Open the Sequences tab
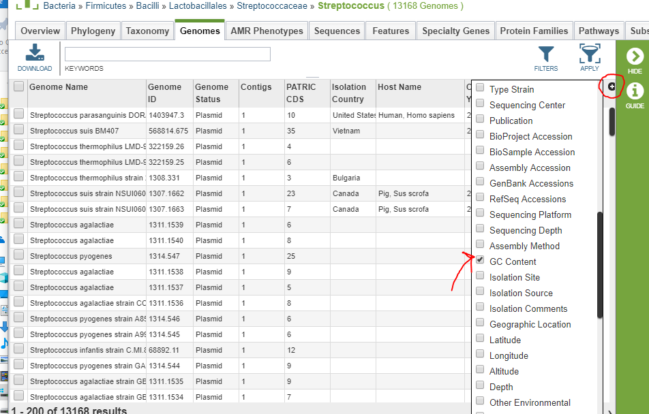The height and width of the screenshot is (414, 649). click(337, 31)
